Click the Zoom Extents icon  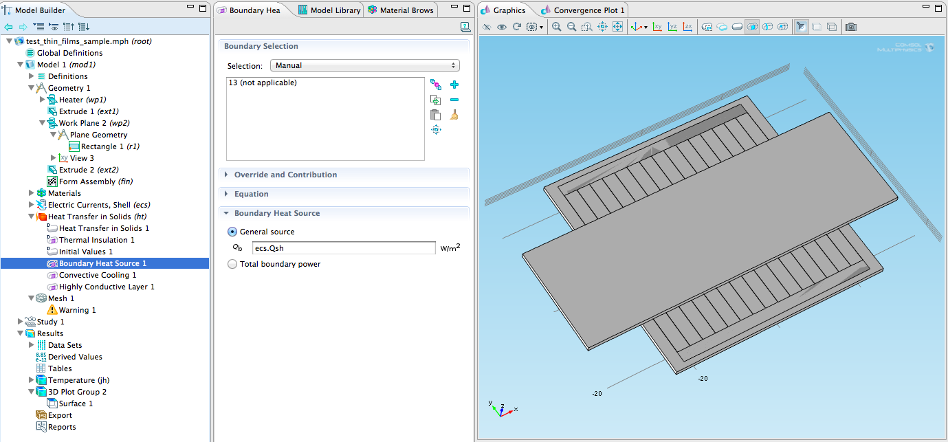pyautogui.click(x=617, y=27)
